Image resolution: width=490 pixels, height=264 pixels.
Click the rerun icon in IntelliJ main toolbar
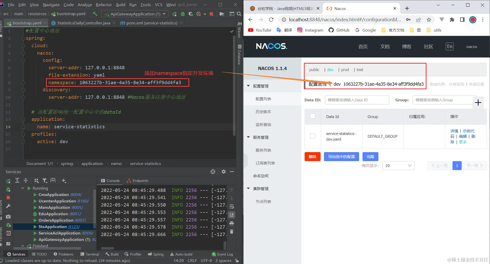point(174,14)
